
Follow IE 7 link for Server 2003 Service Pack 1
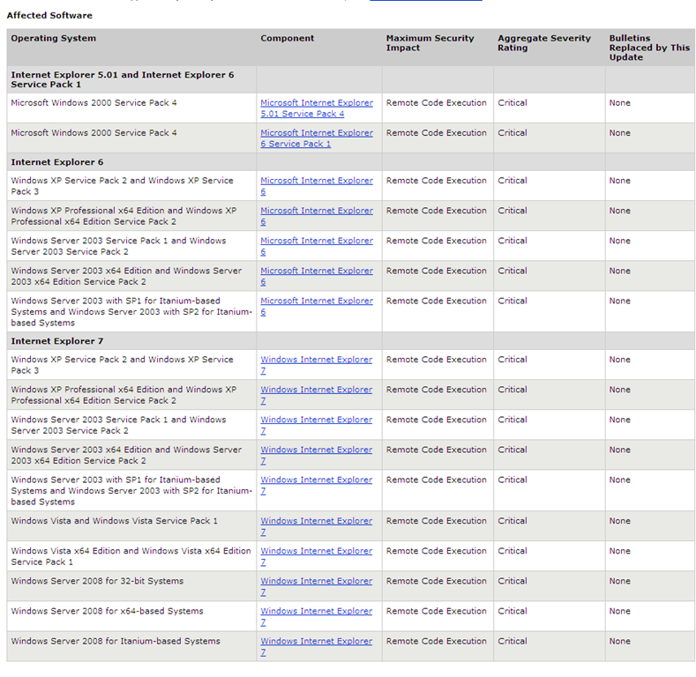click(316, 420)
